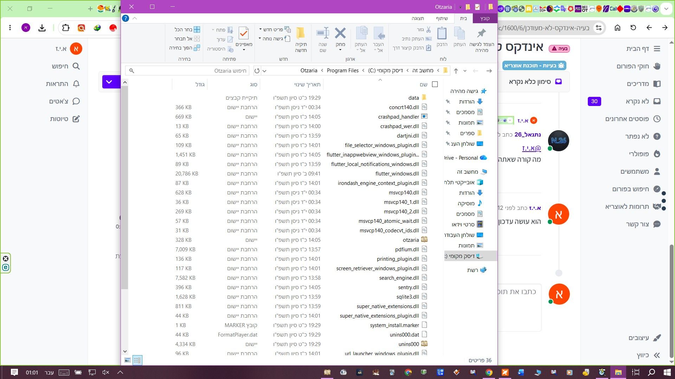
Task: Click the Explorer back navigation arrow
Action: (x=489, y=71)
